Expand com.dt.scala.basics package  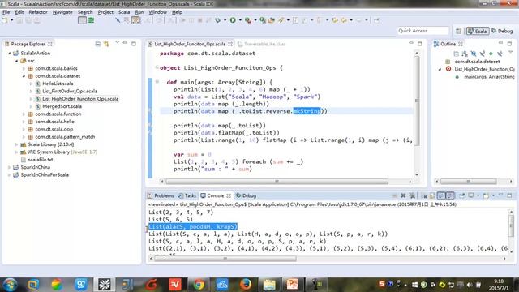(24, 68)
